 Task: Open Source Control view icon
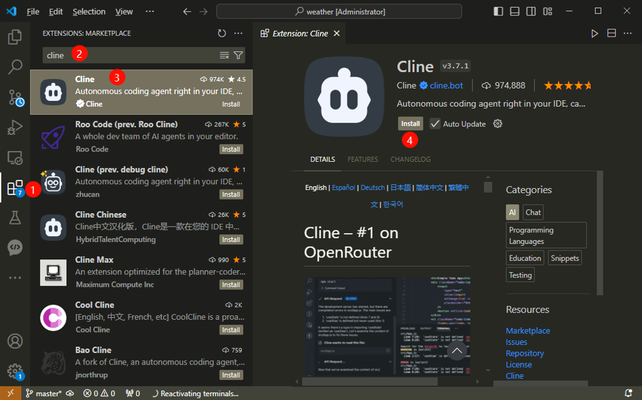coord(15,98)
